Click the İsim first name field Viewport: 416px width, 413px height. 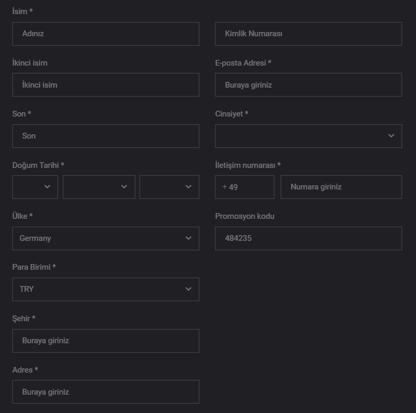106,34
